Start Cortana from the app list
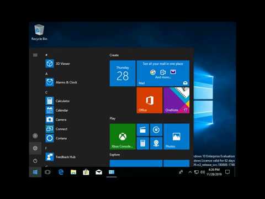This screenshot has height=199, width=265. (73, 138)
